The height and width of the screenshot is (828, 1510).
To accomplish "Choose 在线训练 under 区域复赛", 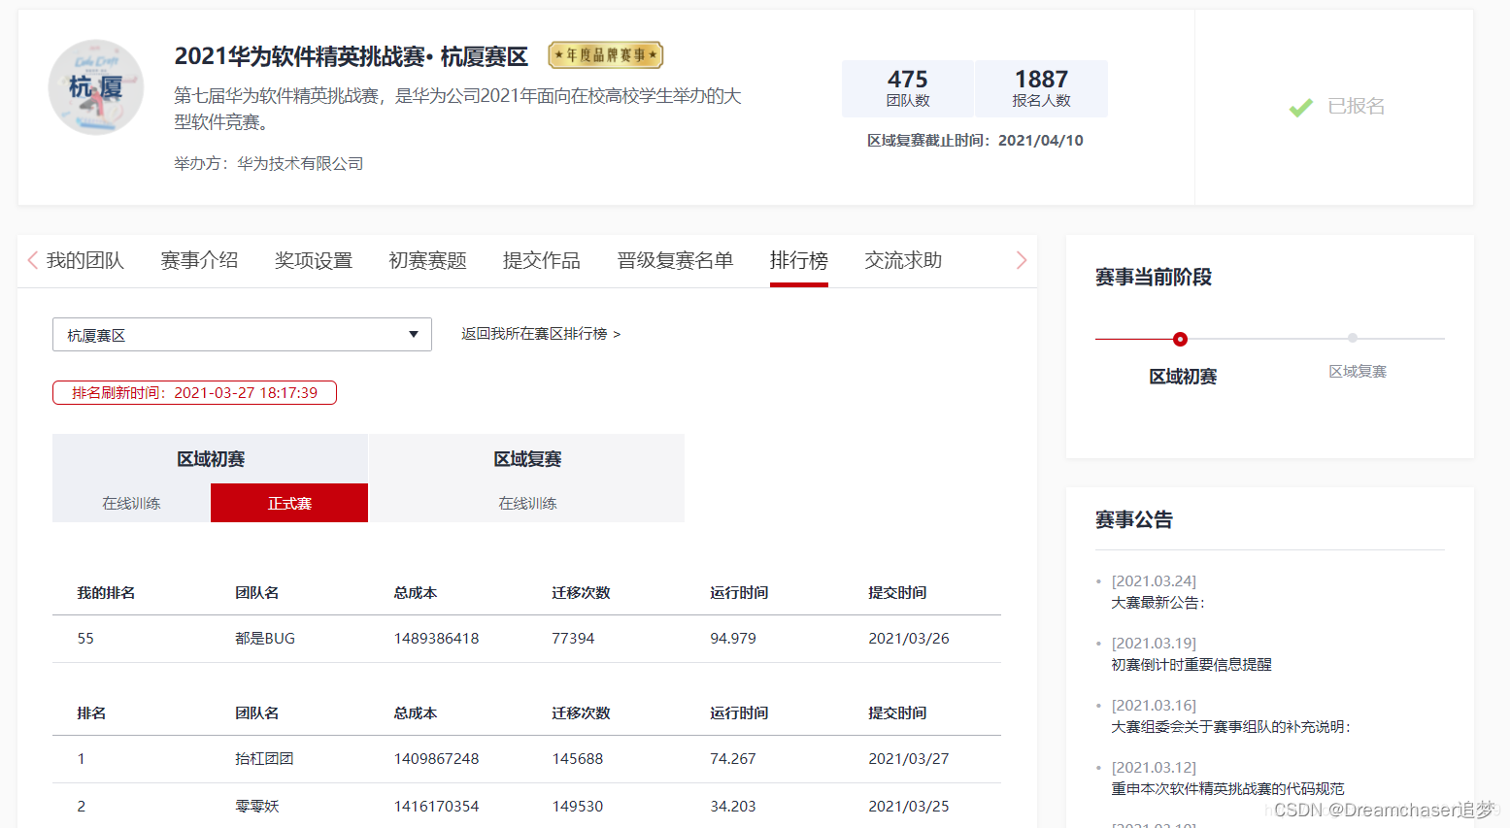I will [527, 503].
